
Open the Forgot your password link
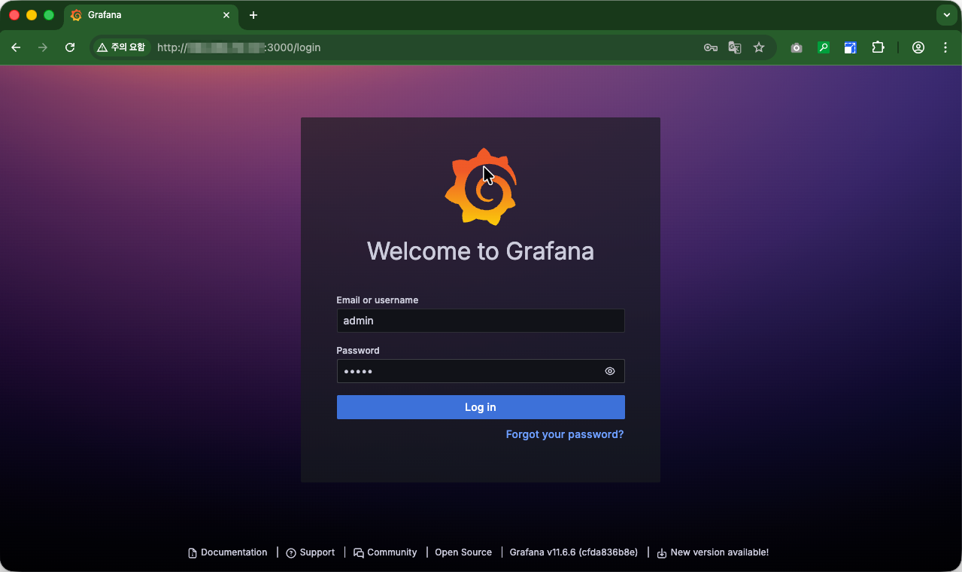(564, 434)
